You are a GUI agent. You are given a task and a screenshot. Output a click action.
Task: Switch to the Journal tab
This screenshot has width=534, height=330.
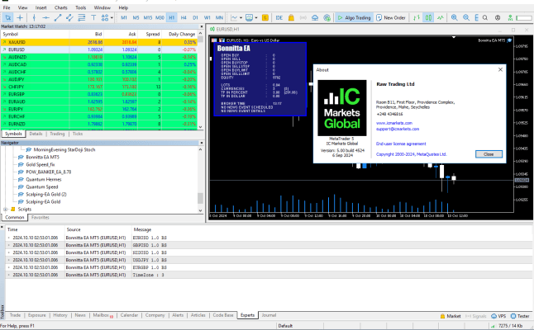coord(269,315)
